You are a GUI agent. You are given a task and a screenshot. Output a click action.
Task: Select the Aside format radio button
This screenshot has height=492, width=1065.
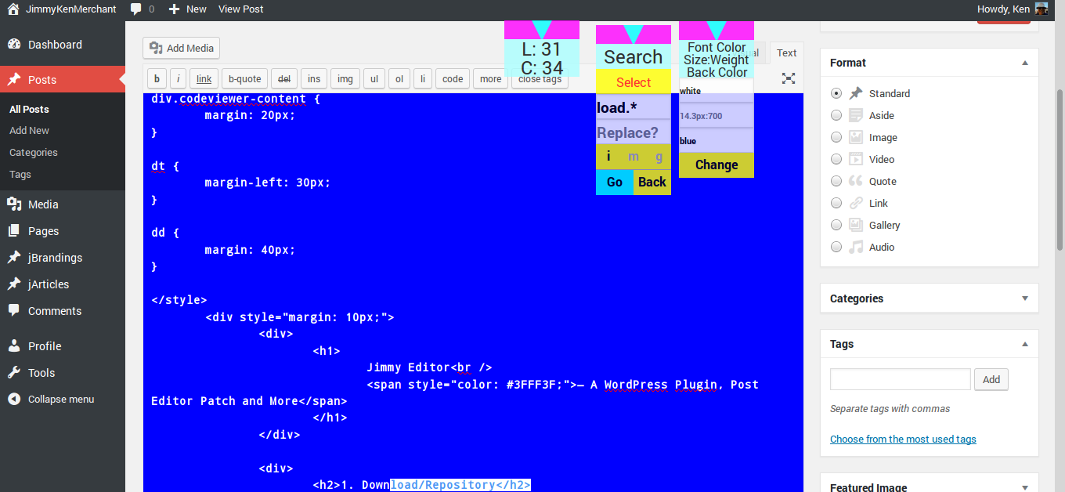(836, 115)
